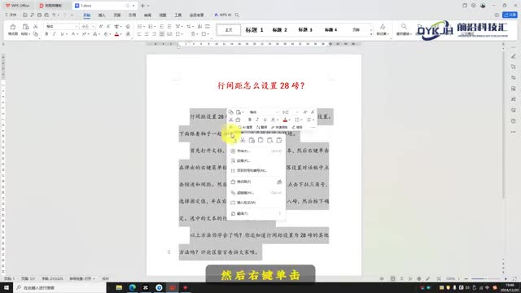Click the Windows taskbar search box

[x=59, y=287]
